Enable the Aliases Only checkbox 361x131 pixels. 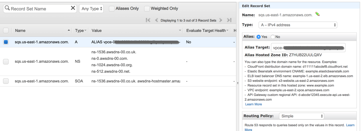[112, 9]
